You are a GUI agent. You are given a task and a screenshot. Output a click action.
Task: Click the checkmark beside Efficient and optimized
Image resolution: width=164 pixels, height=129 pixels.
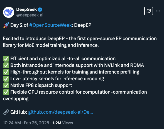(6, 59)
